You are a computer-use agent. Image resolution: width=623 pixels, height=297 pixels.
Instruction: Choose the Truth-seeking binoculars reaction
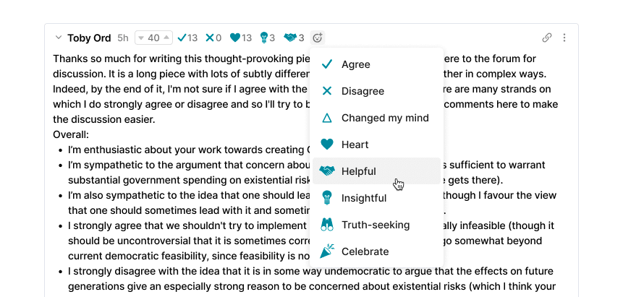click(376, 225)
